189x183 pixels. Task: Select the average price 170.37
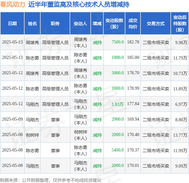(x=133, y=150)
